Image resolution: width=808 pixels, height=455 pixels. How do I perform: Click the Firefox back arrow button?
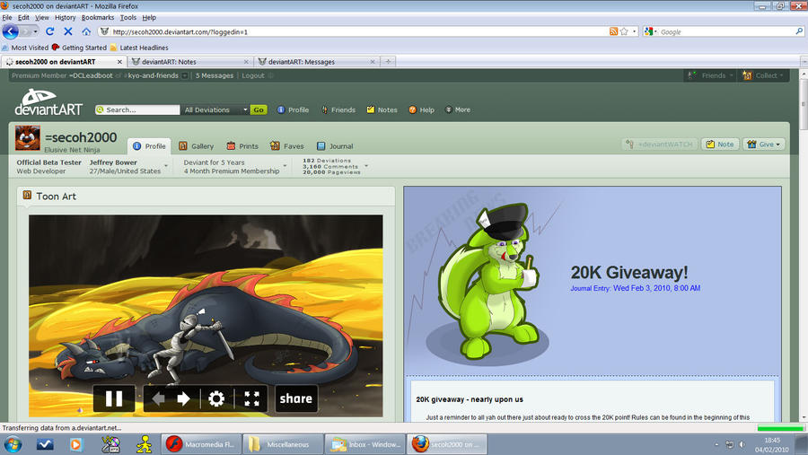pos(10,31)
